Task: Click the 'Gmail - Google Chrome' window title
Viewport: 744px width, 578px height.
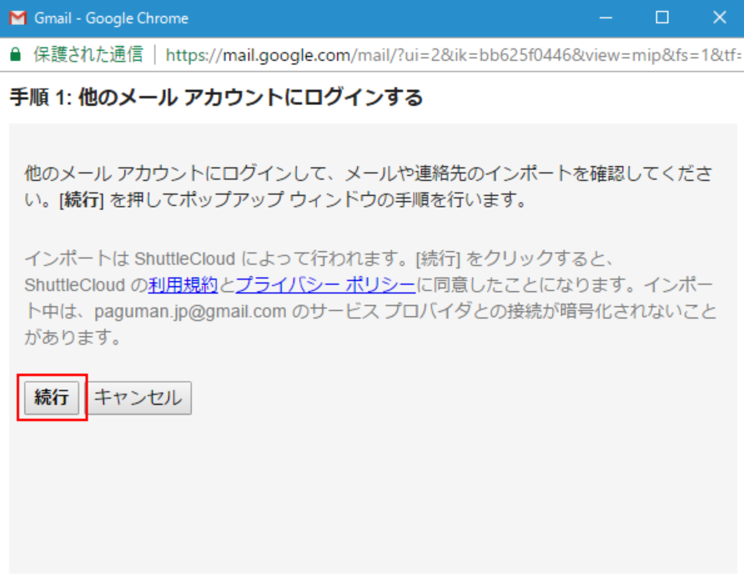Action: [111, 18]
